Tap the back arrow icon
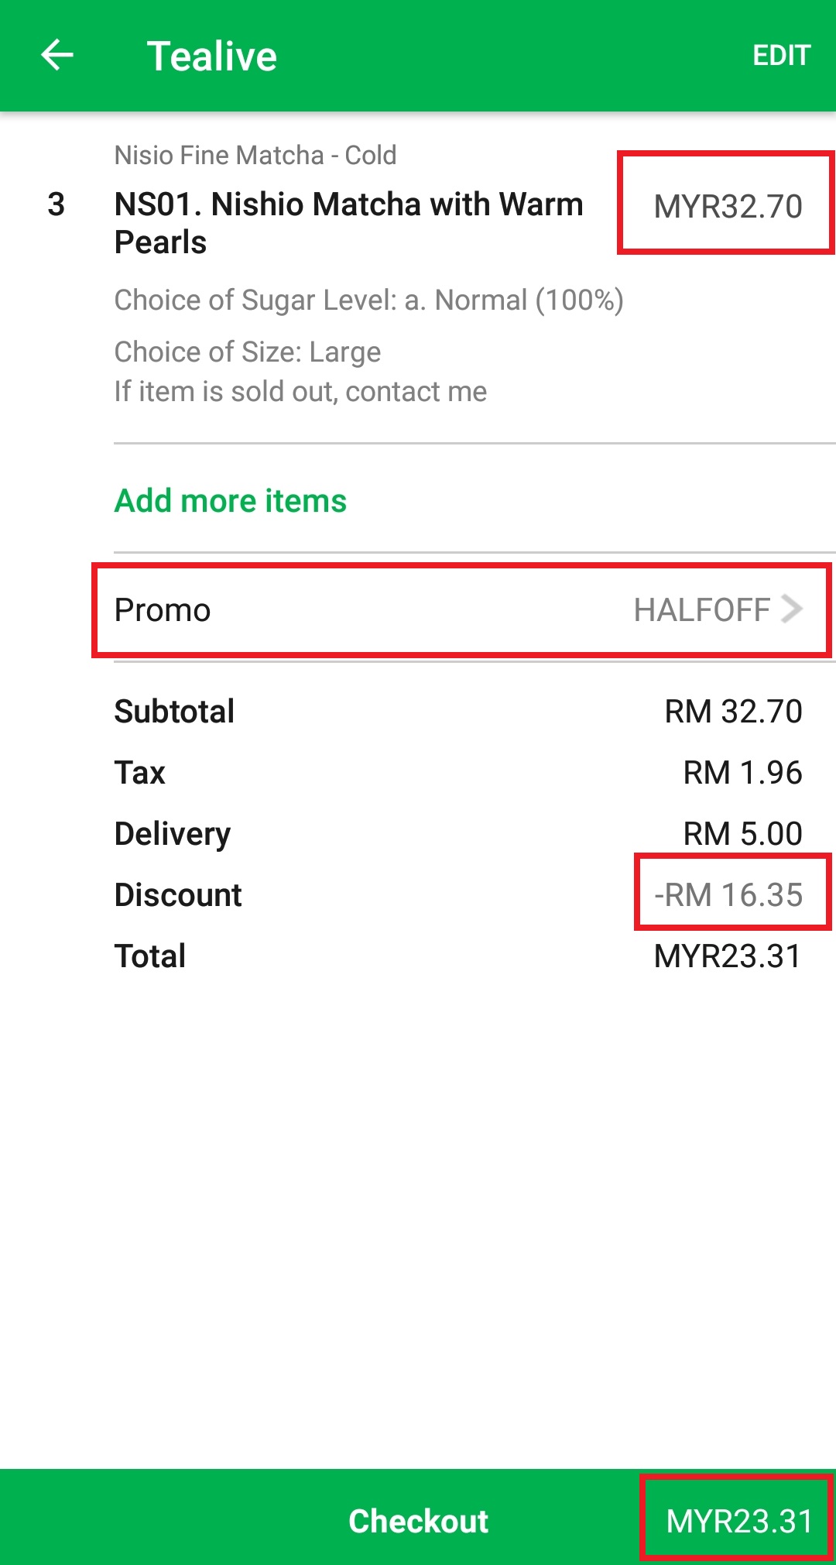Viewport: 836px width, 1565px height. (x=57, y=56)
